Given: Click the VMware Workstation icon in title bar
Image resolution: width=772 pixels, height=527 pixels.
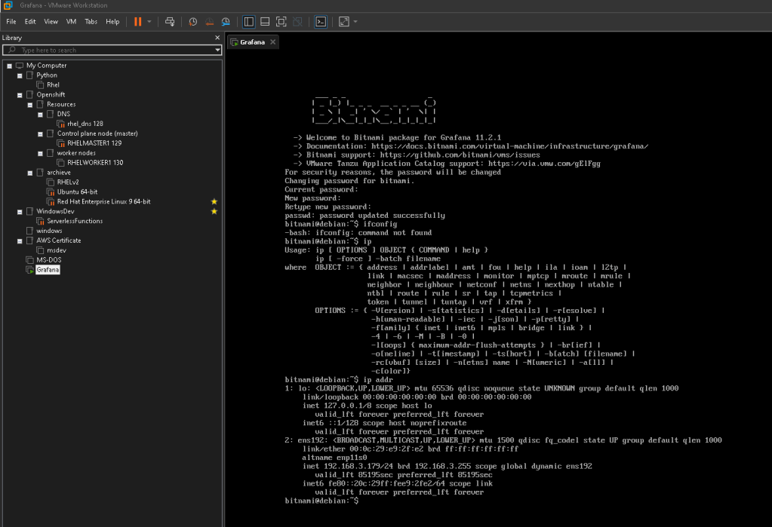Looking at the screenshot, I should 8,5.
